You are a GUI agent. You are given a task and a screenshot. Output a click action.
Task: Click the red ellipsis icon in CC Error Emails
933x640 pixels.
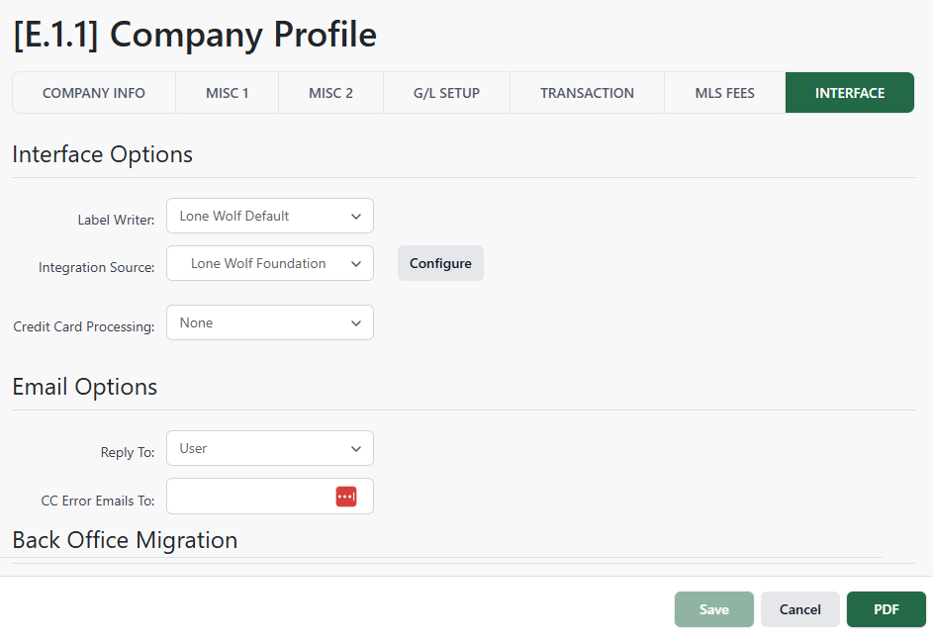345,496
